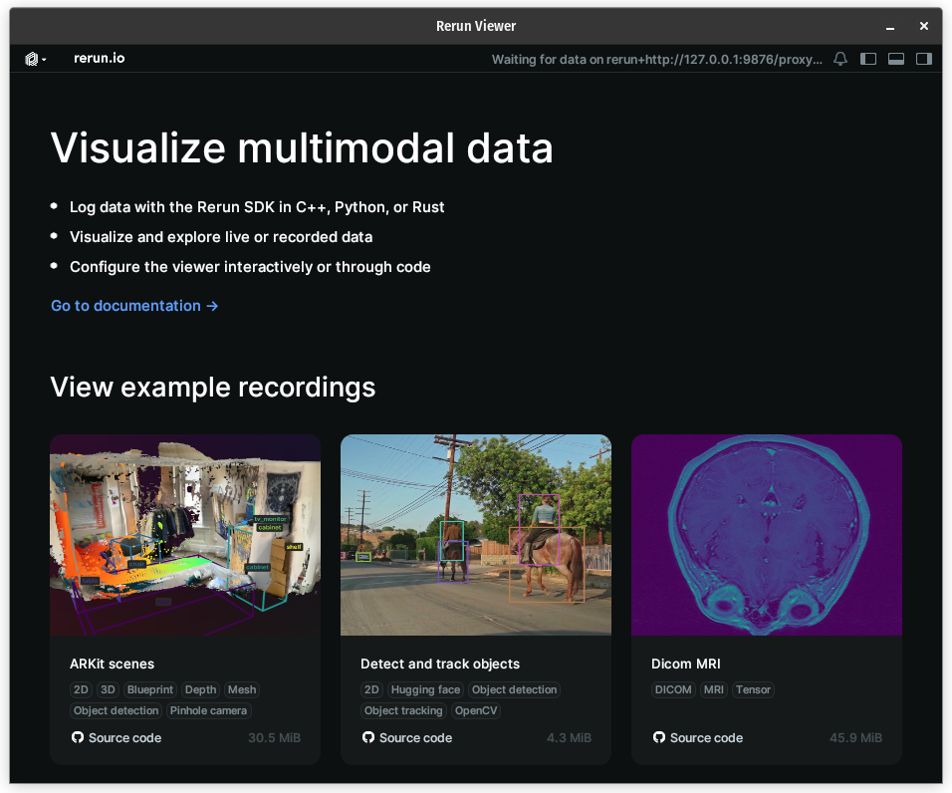952x793 pixels.
Task: Open Source code link for Detect and track objects
Action: (407, 738)
